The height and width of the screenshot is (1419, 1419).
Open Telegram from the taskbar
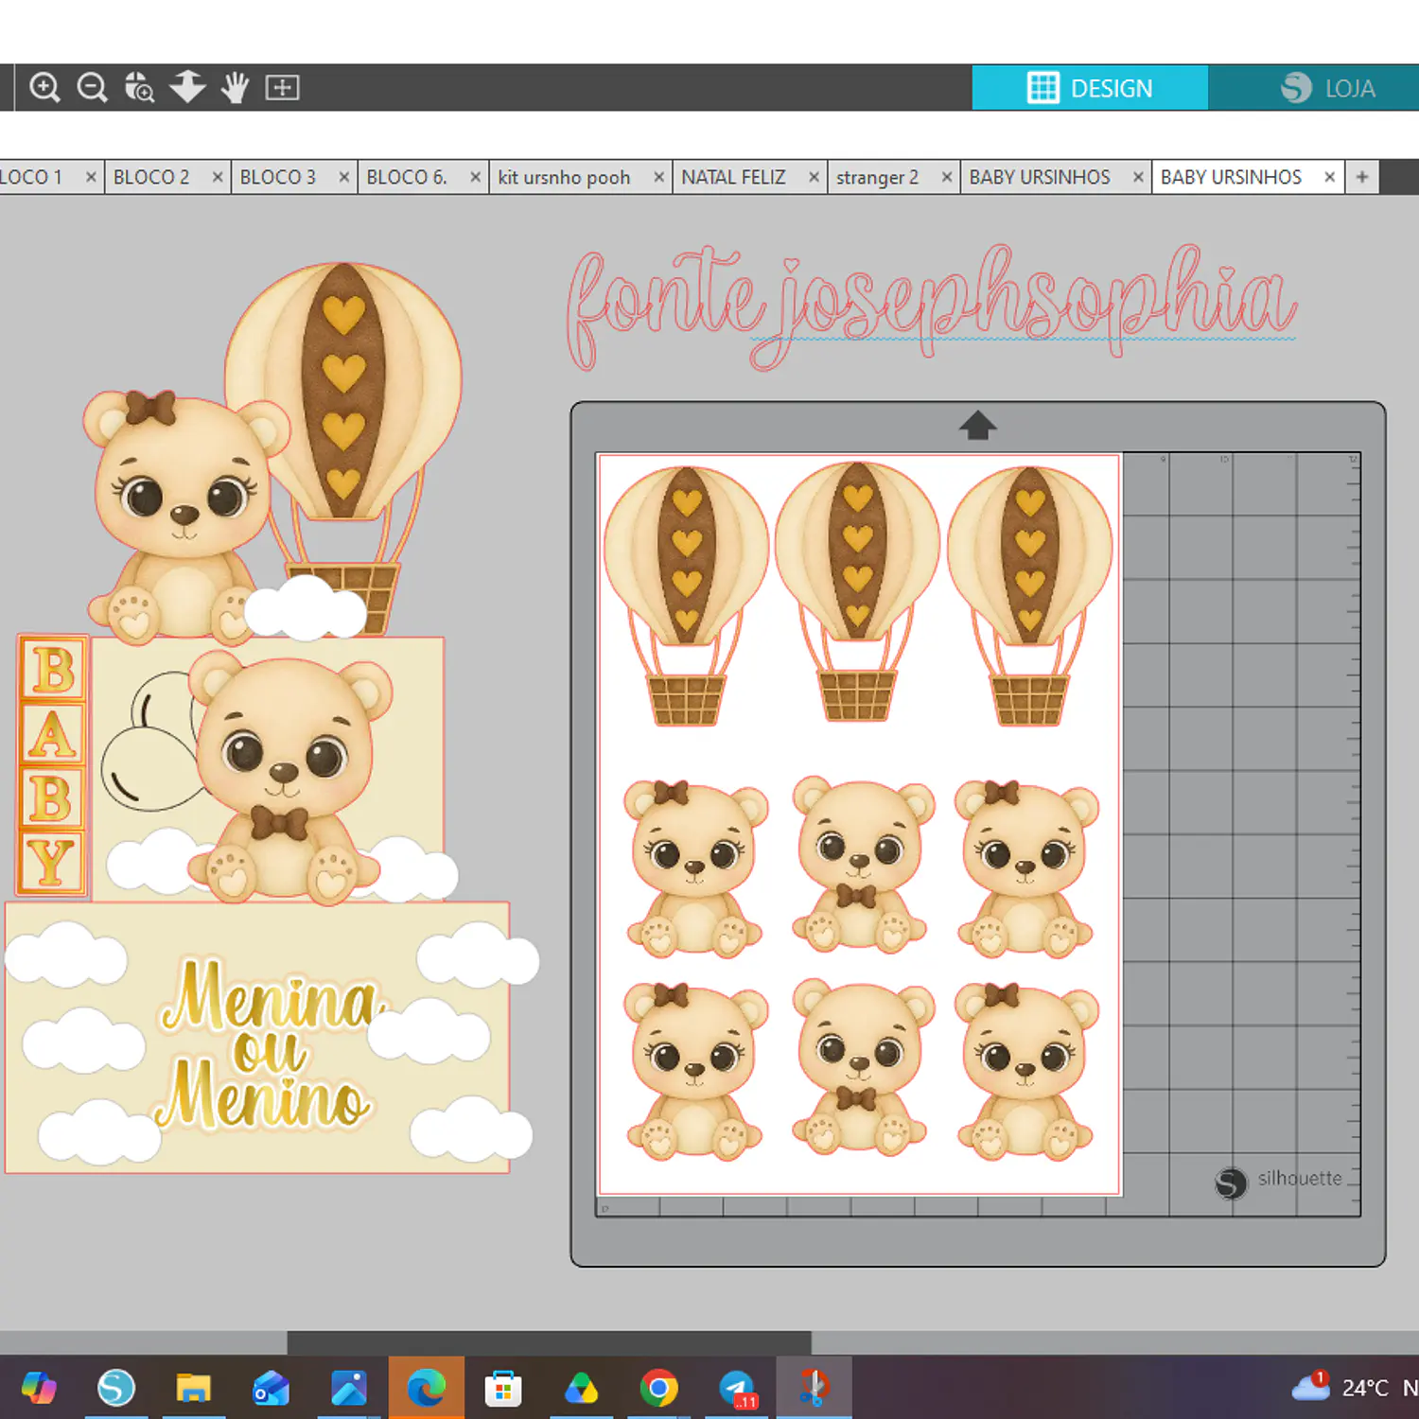pos(737,1388)
